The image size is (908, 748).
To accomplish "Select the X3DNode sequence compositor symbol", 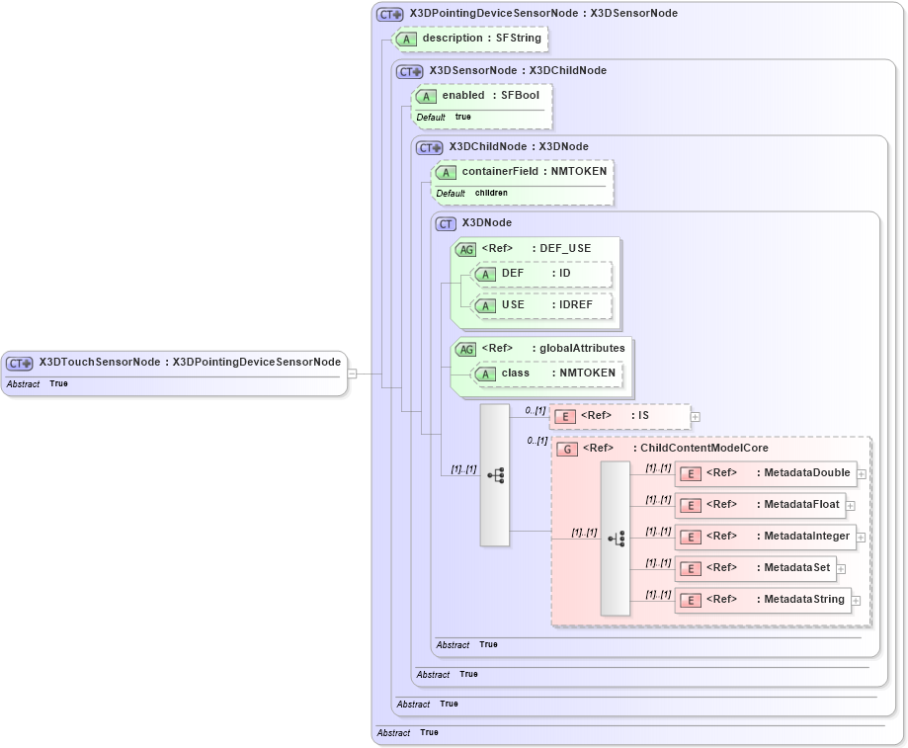I will point(495,475).
